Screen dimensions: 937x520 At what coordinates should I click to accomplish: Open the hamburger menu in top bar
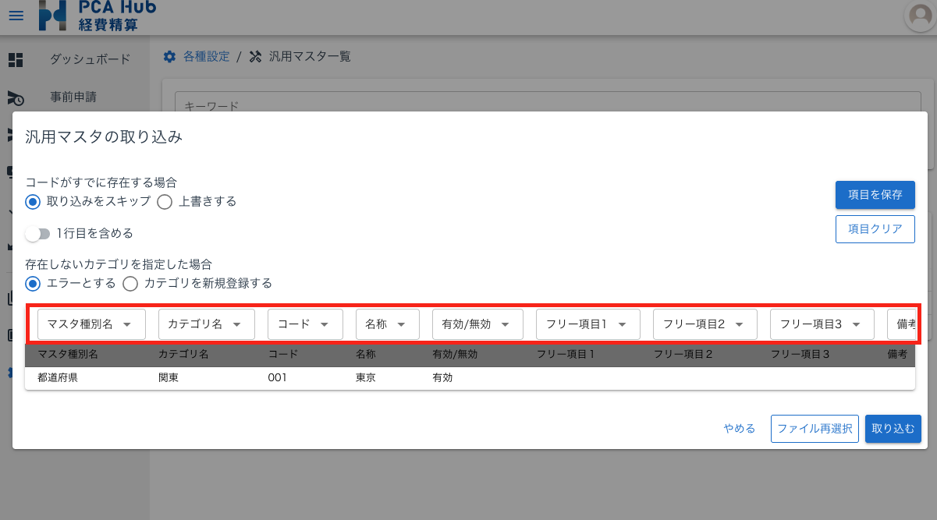(x=16, y=16)
